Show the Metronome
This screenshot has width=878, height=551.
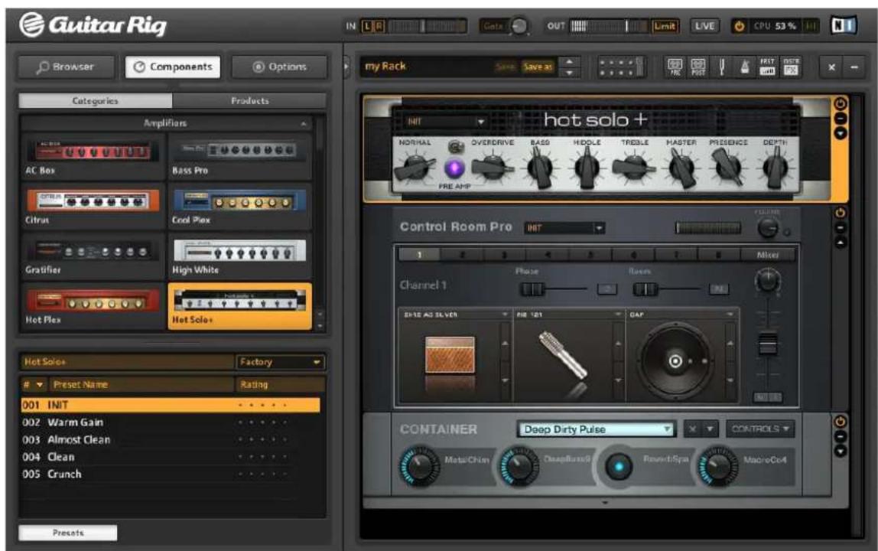click(x=744, y=67)
